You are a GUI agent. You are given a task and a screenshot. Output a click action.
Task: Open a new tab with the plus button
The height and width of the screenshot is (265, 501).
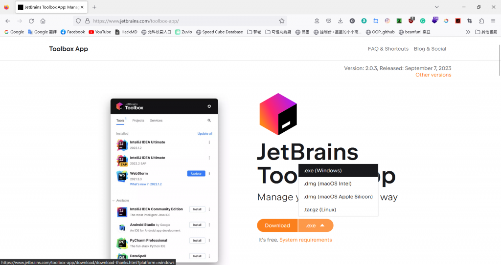point(94,7)
